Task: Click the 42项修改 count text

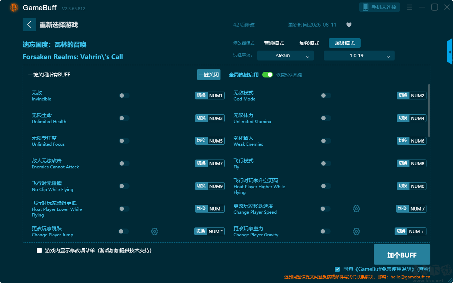Action: 244,25
